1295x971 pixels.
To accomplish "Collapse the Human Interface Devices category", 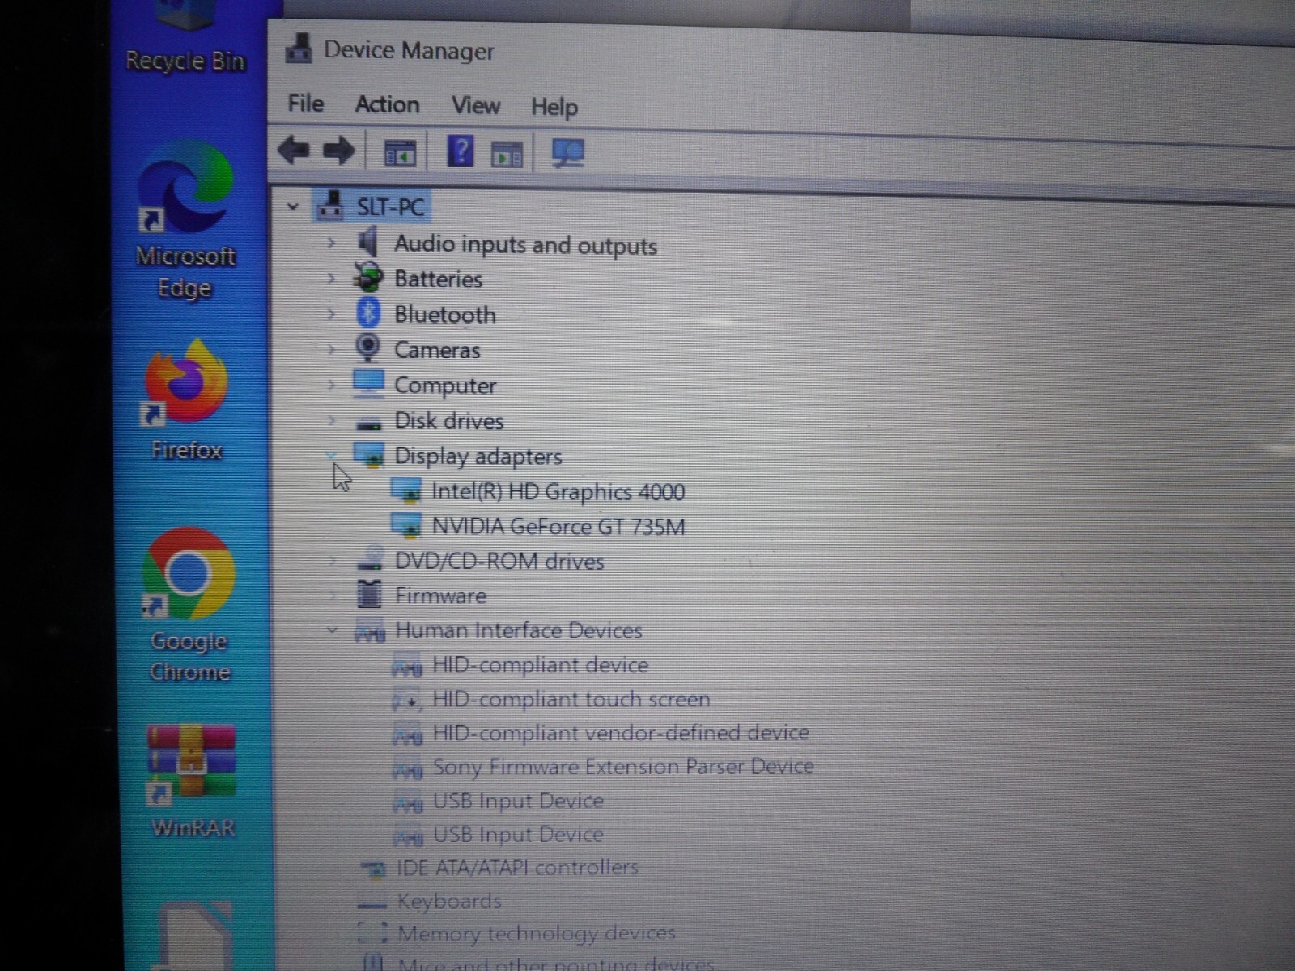I will point(331,630).
